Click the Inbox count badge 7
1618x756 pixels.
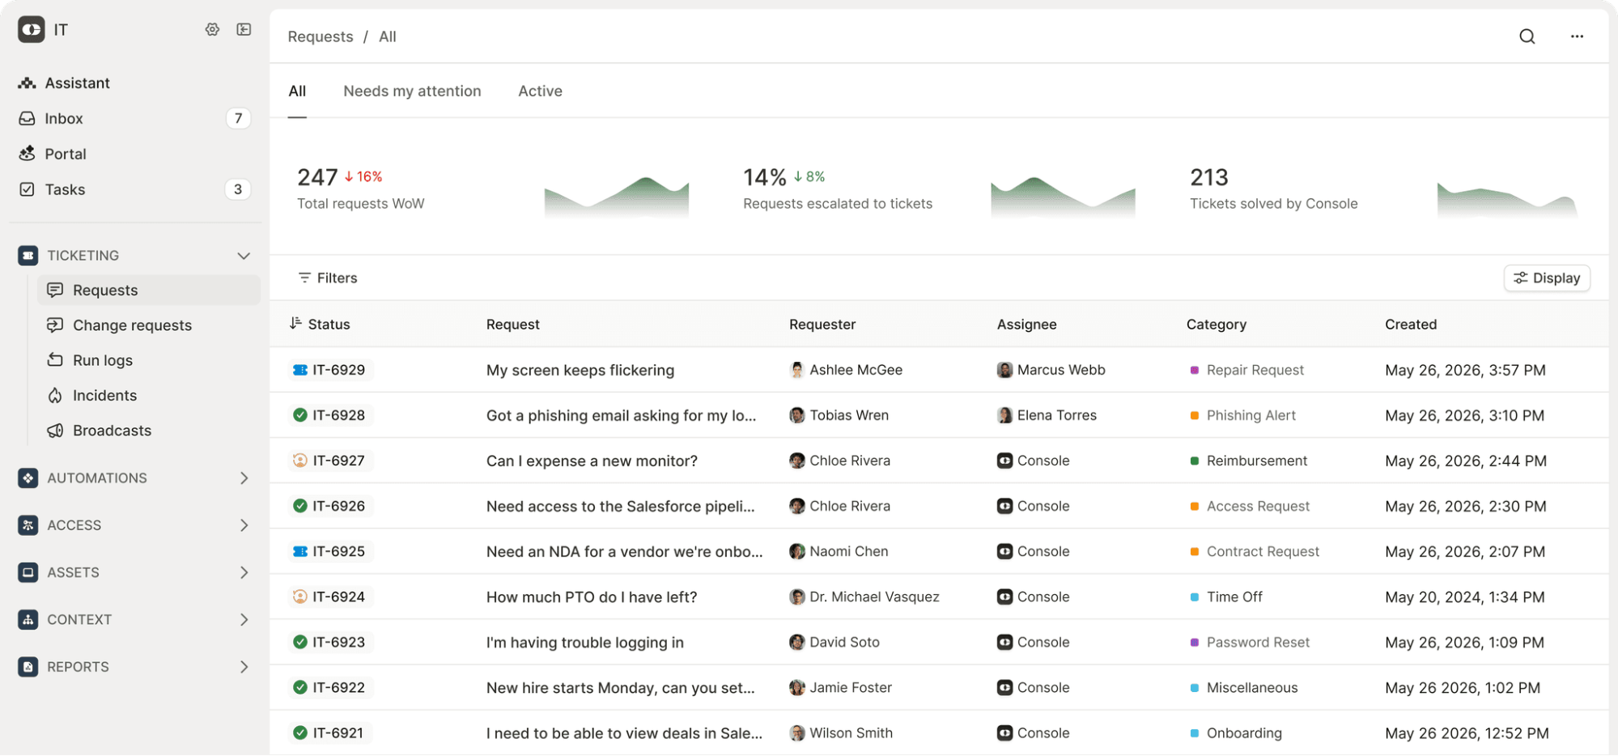click(x=238, y=118)
